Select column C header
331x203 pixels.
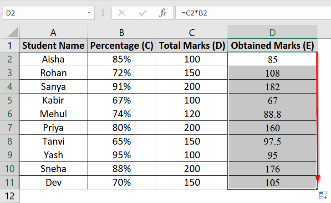click(x=192, y=32)
